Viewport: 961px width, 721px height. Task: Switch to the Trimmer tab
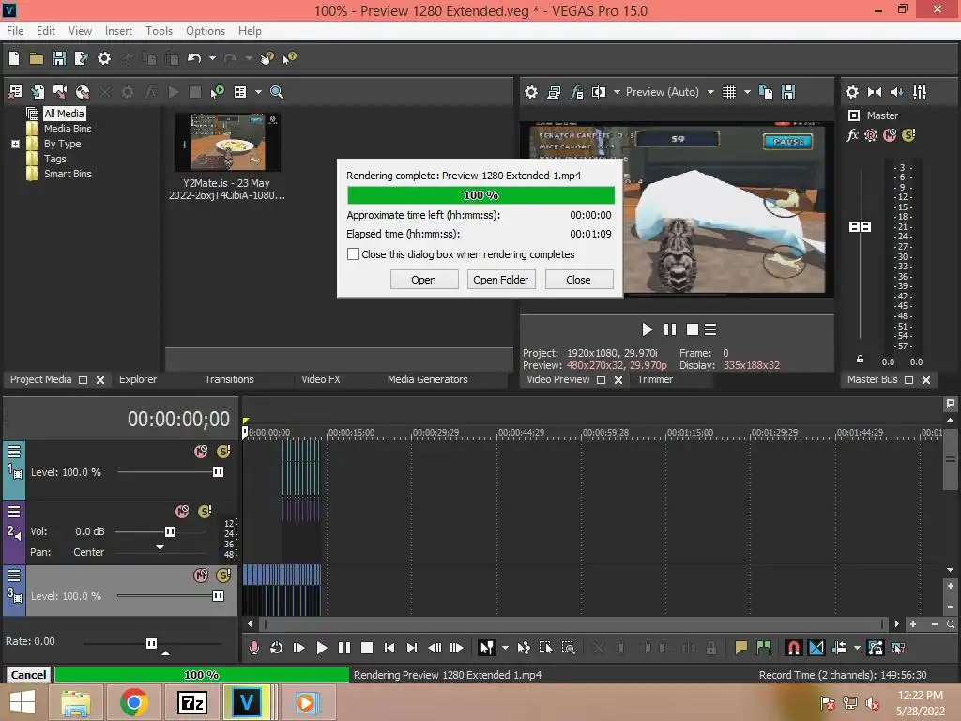point(654,379)
